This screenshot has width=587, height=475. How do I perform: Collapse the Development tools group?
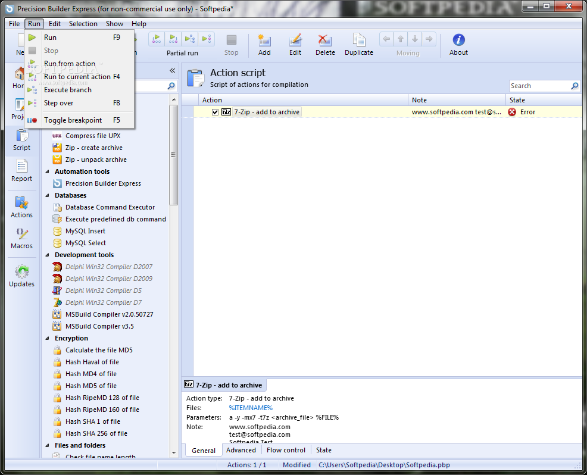coord(47,255)
